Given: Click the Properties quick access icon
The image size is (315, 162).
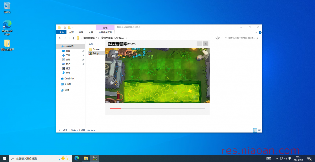Looking at the screenshot, I should (x=65, y=27).
